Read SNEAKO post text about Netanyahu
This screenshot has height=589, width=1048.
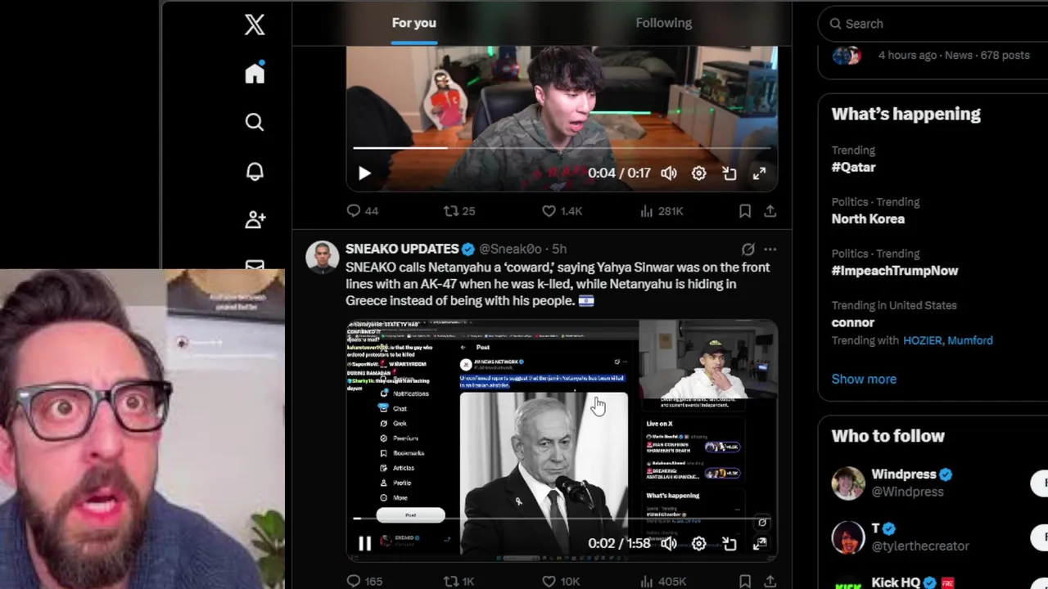point(558,284)
